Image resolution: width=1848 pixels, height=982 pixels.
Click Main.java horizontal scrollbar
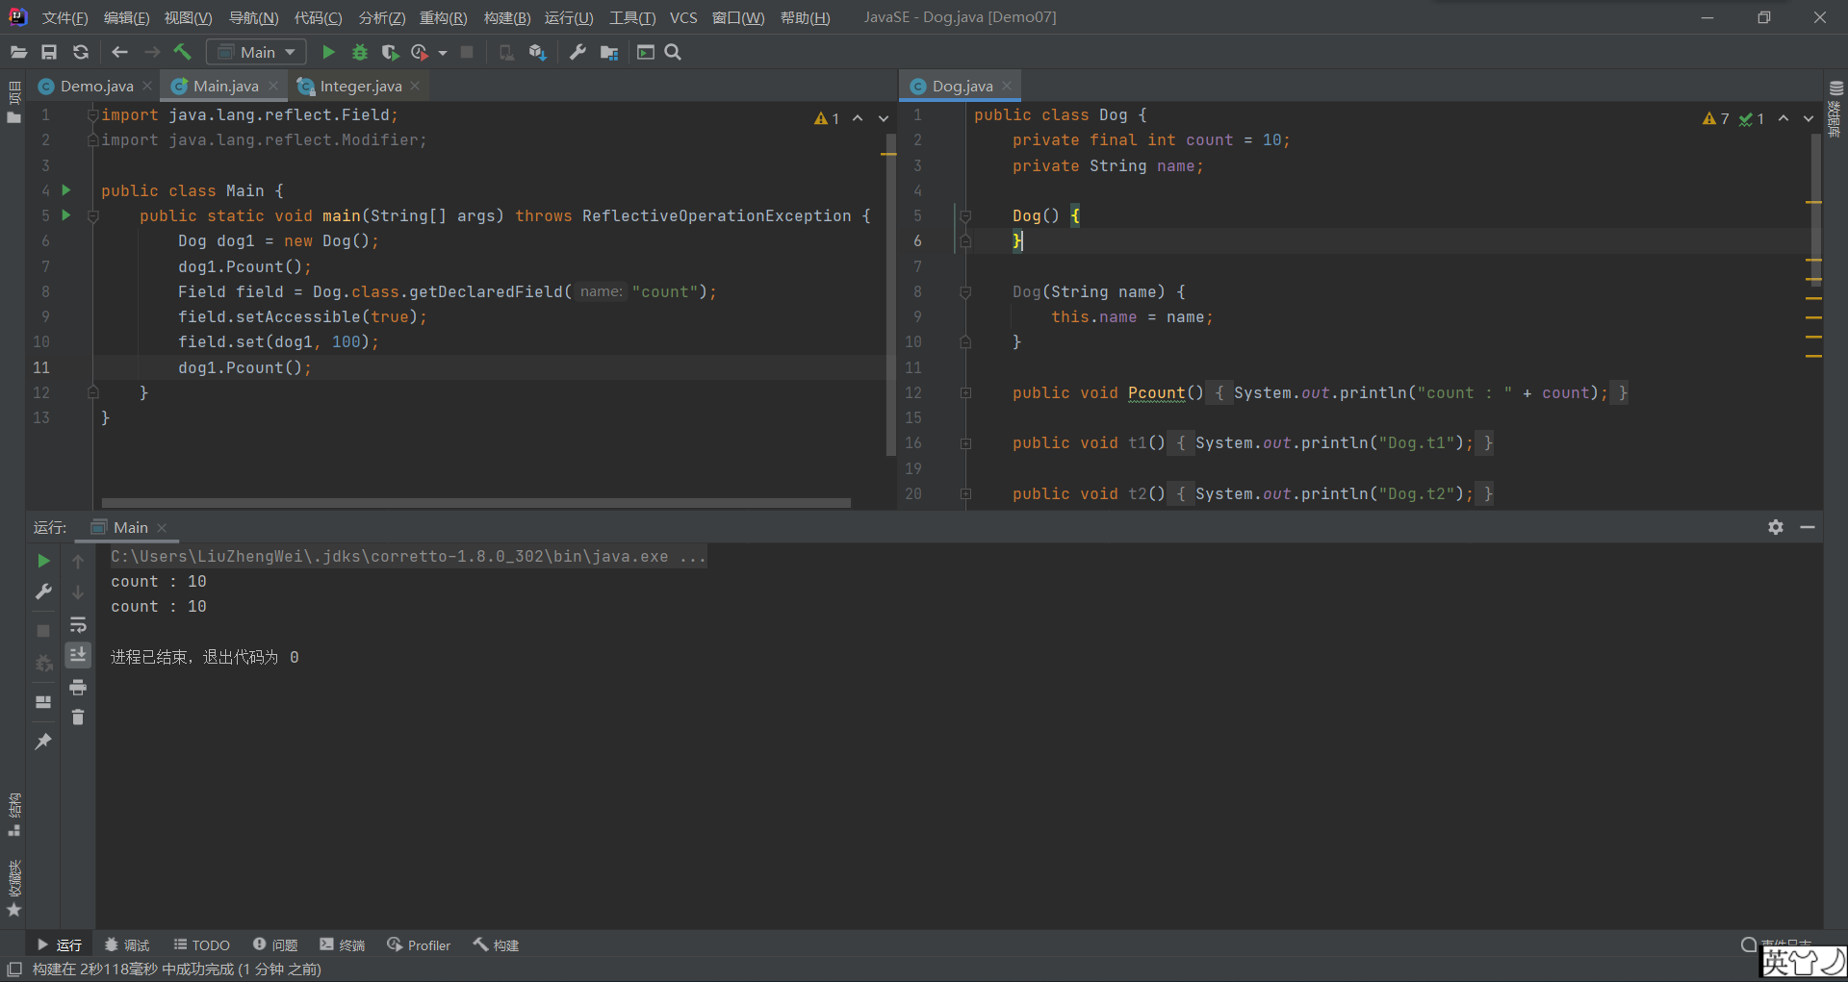pos(475,502)
